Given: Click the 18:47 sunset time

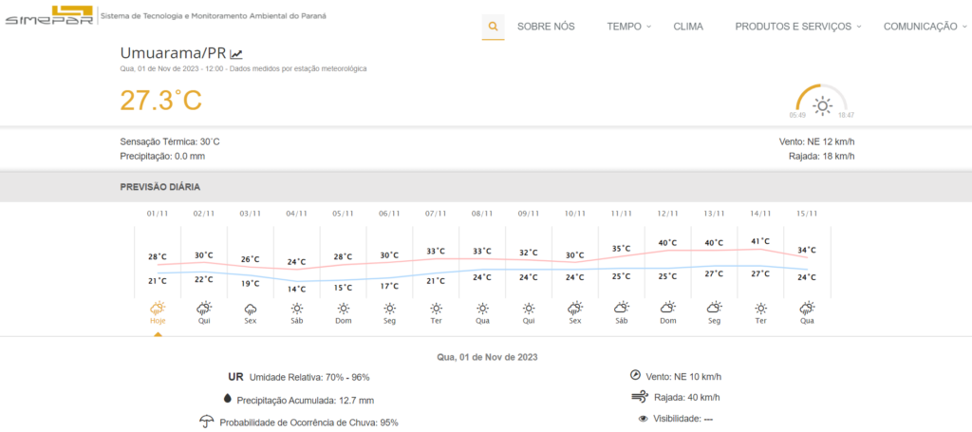Looking at the screenshot, I should pyautogui.click(x=846, y=115).
